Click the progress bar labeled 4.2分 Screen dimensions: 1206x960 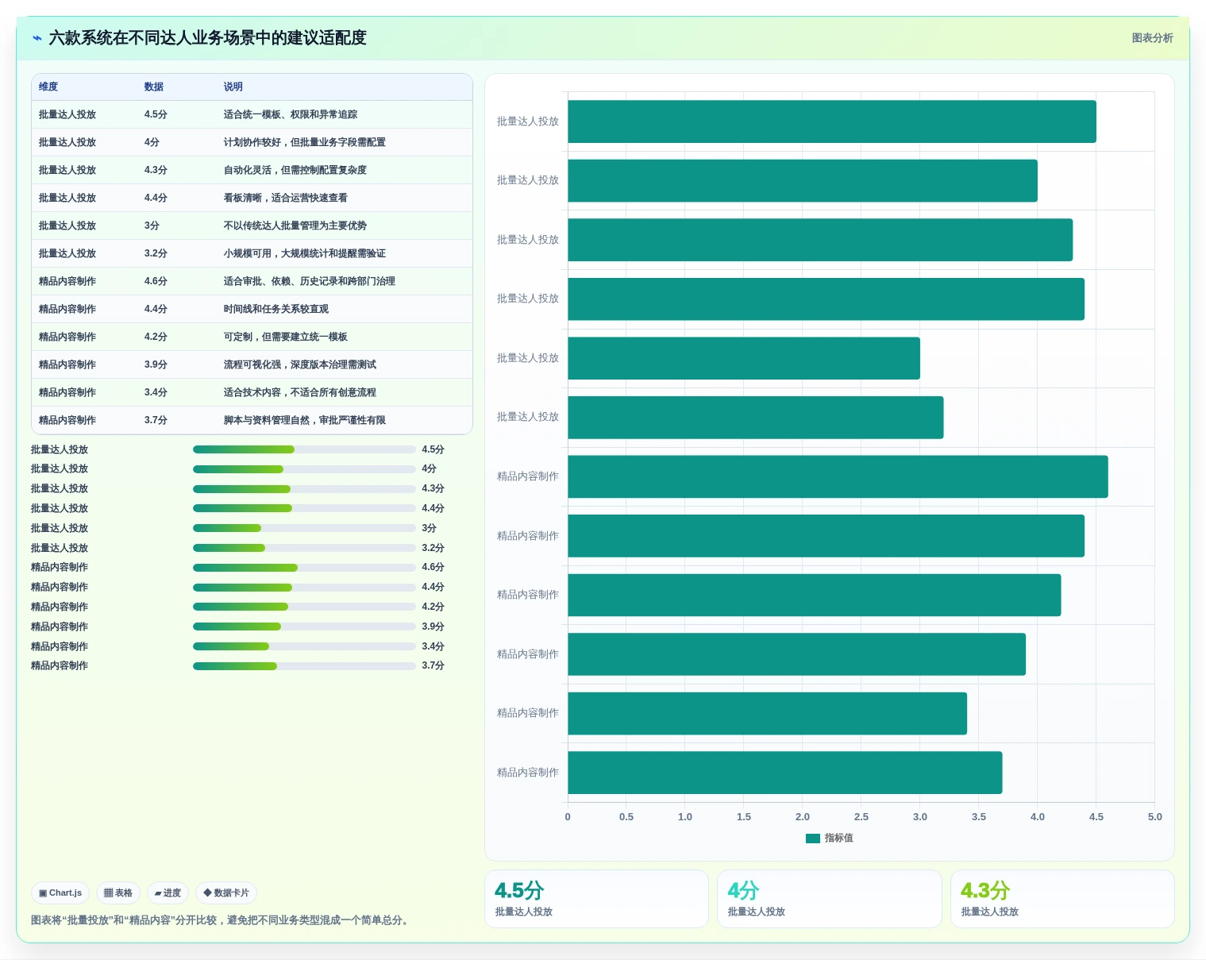pyautogui.click(x=304, y=607)
